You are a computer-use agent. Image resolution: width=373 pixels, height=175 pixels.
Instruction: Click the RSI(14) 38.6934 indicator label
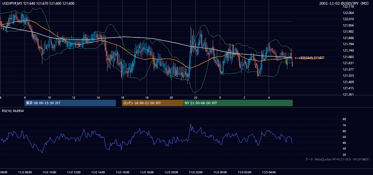pyautogui.click(x=13, y=111)
